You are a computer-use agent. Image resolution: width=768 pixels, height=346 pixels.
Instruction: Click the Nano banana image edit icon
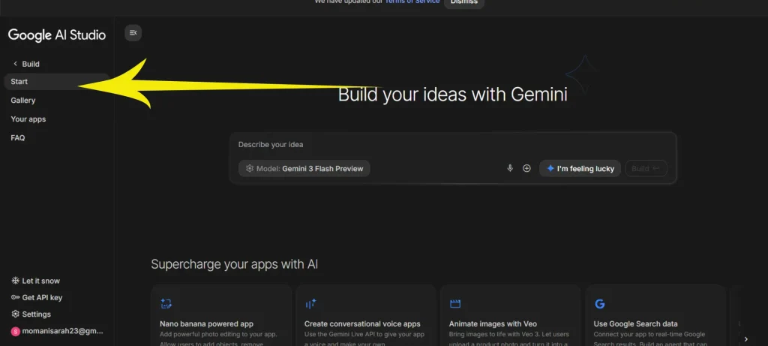coord(166,304)
